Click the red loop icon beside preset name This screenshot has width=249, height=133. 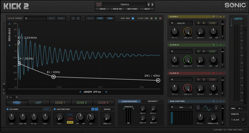tap(99, 4)
